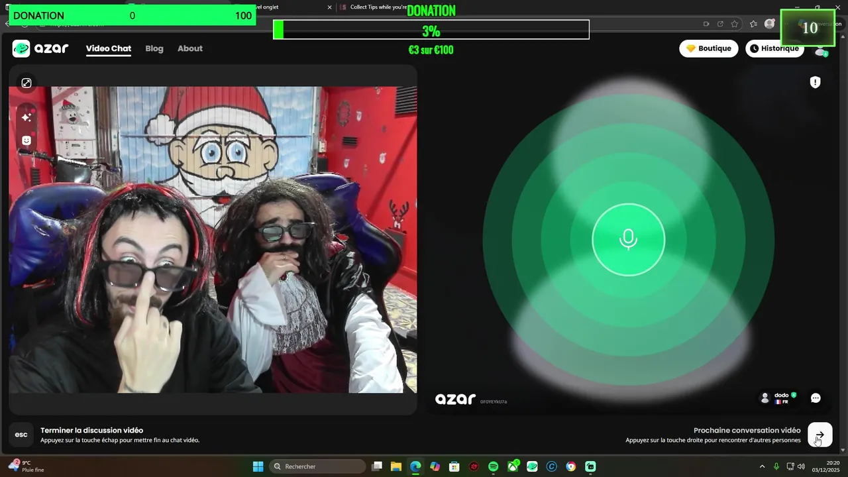Open the face filter smiley icon
Viewport: 848px width, 477px height.
tap(26, 140)
